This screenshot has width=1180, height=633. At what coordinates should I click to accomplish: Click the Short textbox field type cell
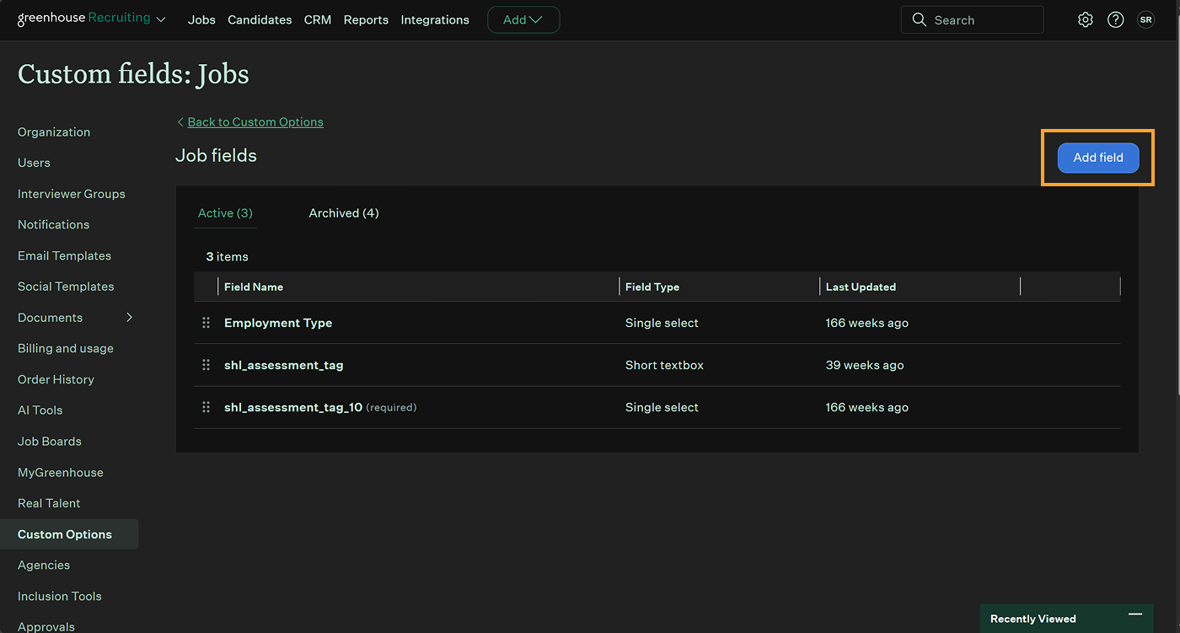coord(664,365)
